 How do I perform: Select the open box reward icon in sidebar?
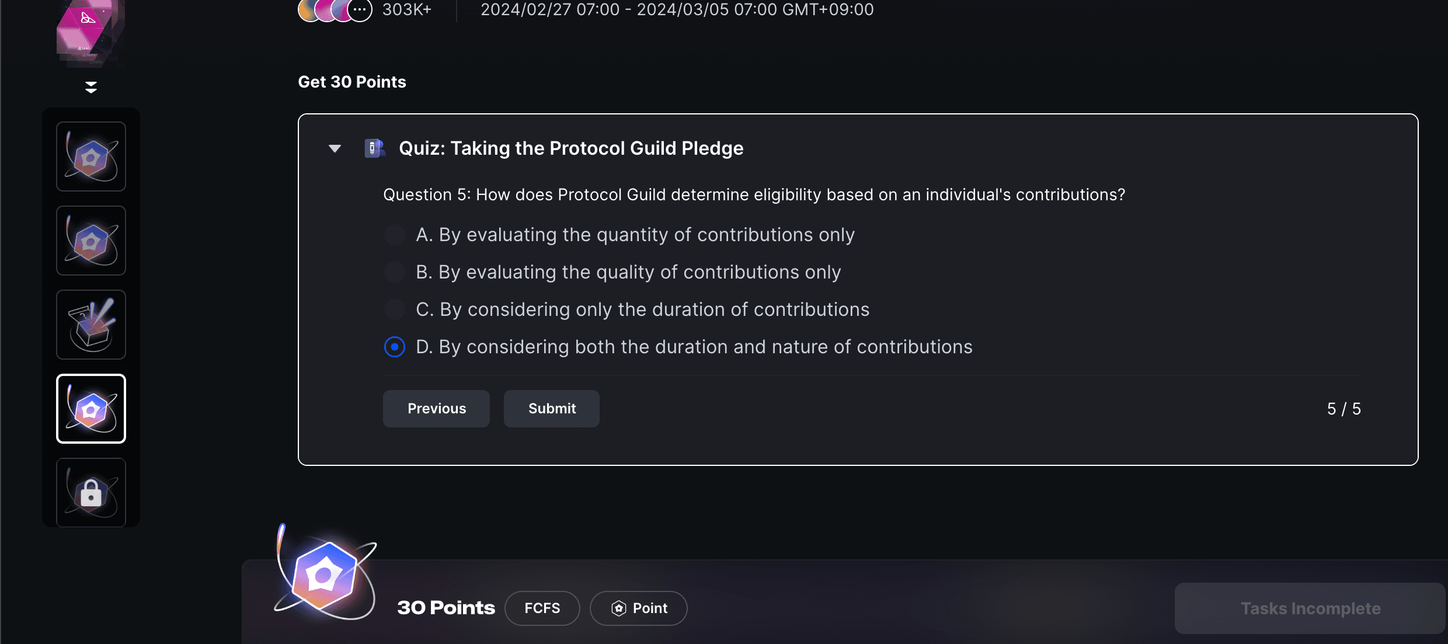pyautogui.click(x=91, y=325)
